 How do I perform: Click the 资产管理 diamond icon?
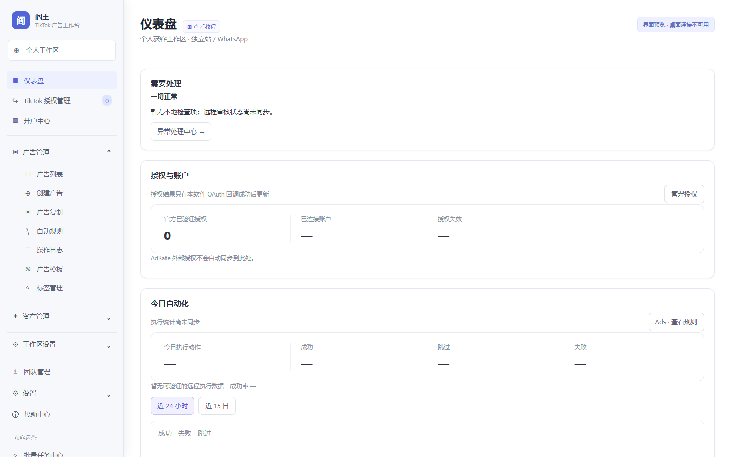pos(15,316)
